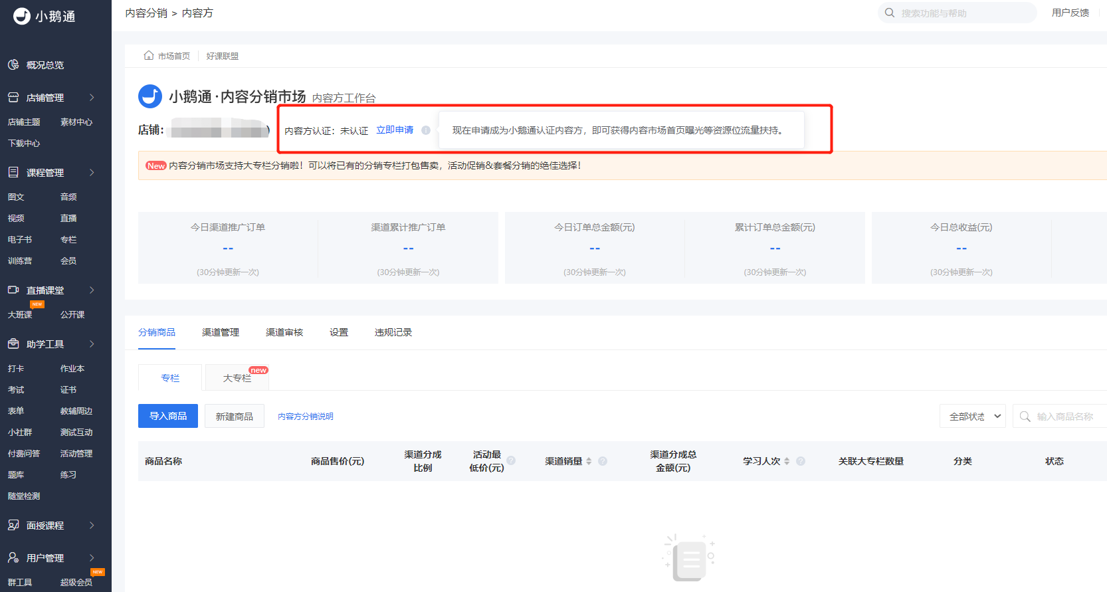The image size is (1107, 592).
Task: Click the 直播课堂 camera icon
Action: click(13, 290)
